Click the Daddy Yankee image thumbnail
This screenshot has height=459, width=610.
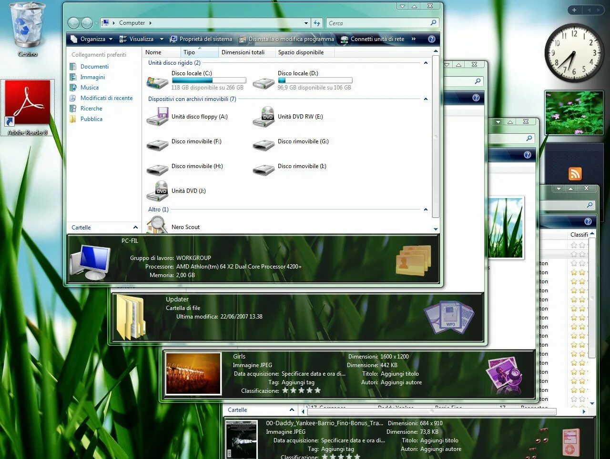pyautogui.click(x=242, y=439)
